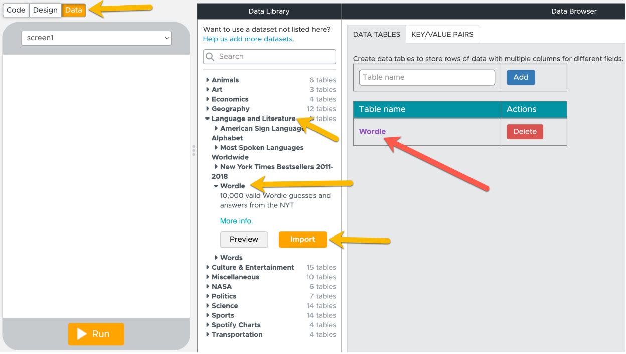Expand Most Spoken Languages Worldwide dataset
Screen dimensions: 626x354
258,152
